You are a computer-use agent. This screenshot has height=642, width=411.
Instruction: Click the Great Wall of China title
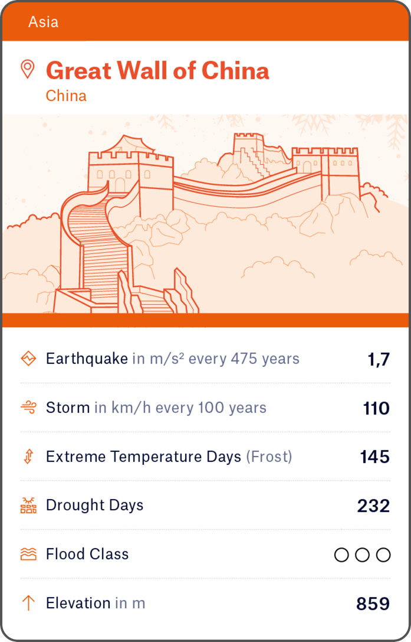[x=157, y=71]
